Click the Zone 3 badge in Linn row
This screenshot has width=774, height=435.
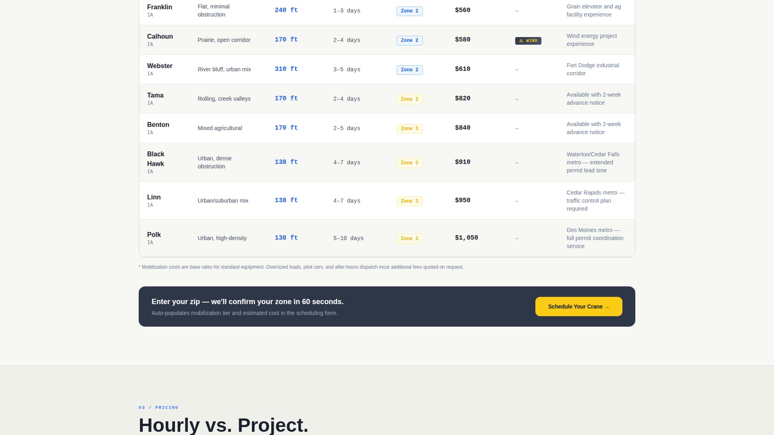[410, 201]
